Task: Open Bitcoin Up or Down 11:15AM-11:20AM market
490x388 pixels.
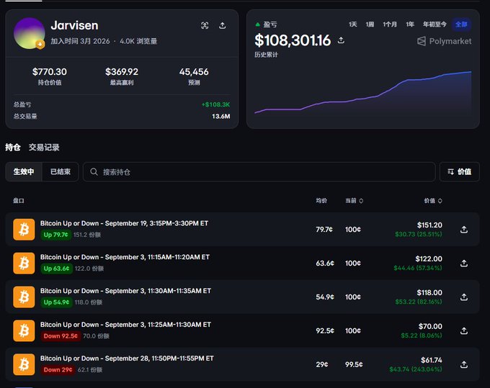Action: pos(125,257)
